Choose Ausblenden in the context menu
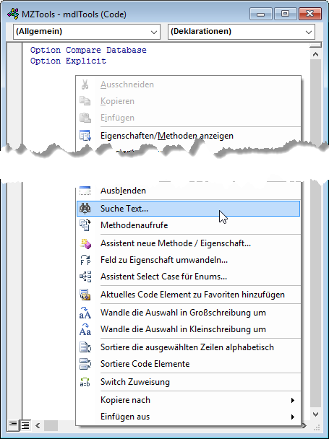Image resolution: width=329 pixels, height=439 pixels. [188, 191]
